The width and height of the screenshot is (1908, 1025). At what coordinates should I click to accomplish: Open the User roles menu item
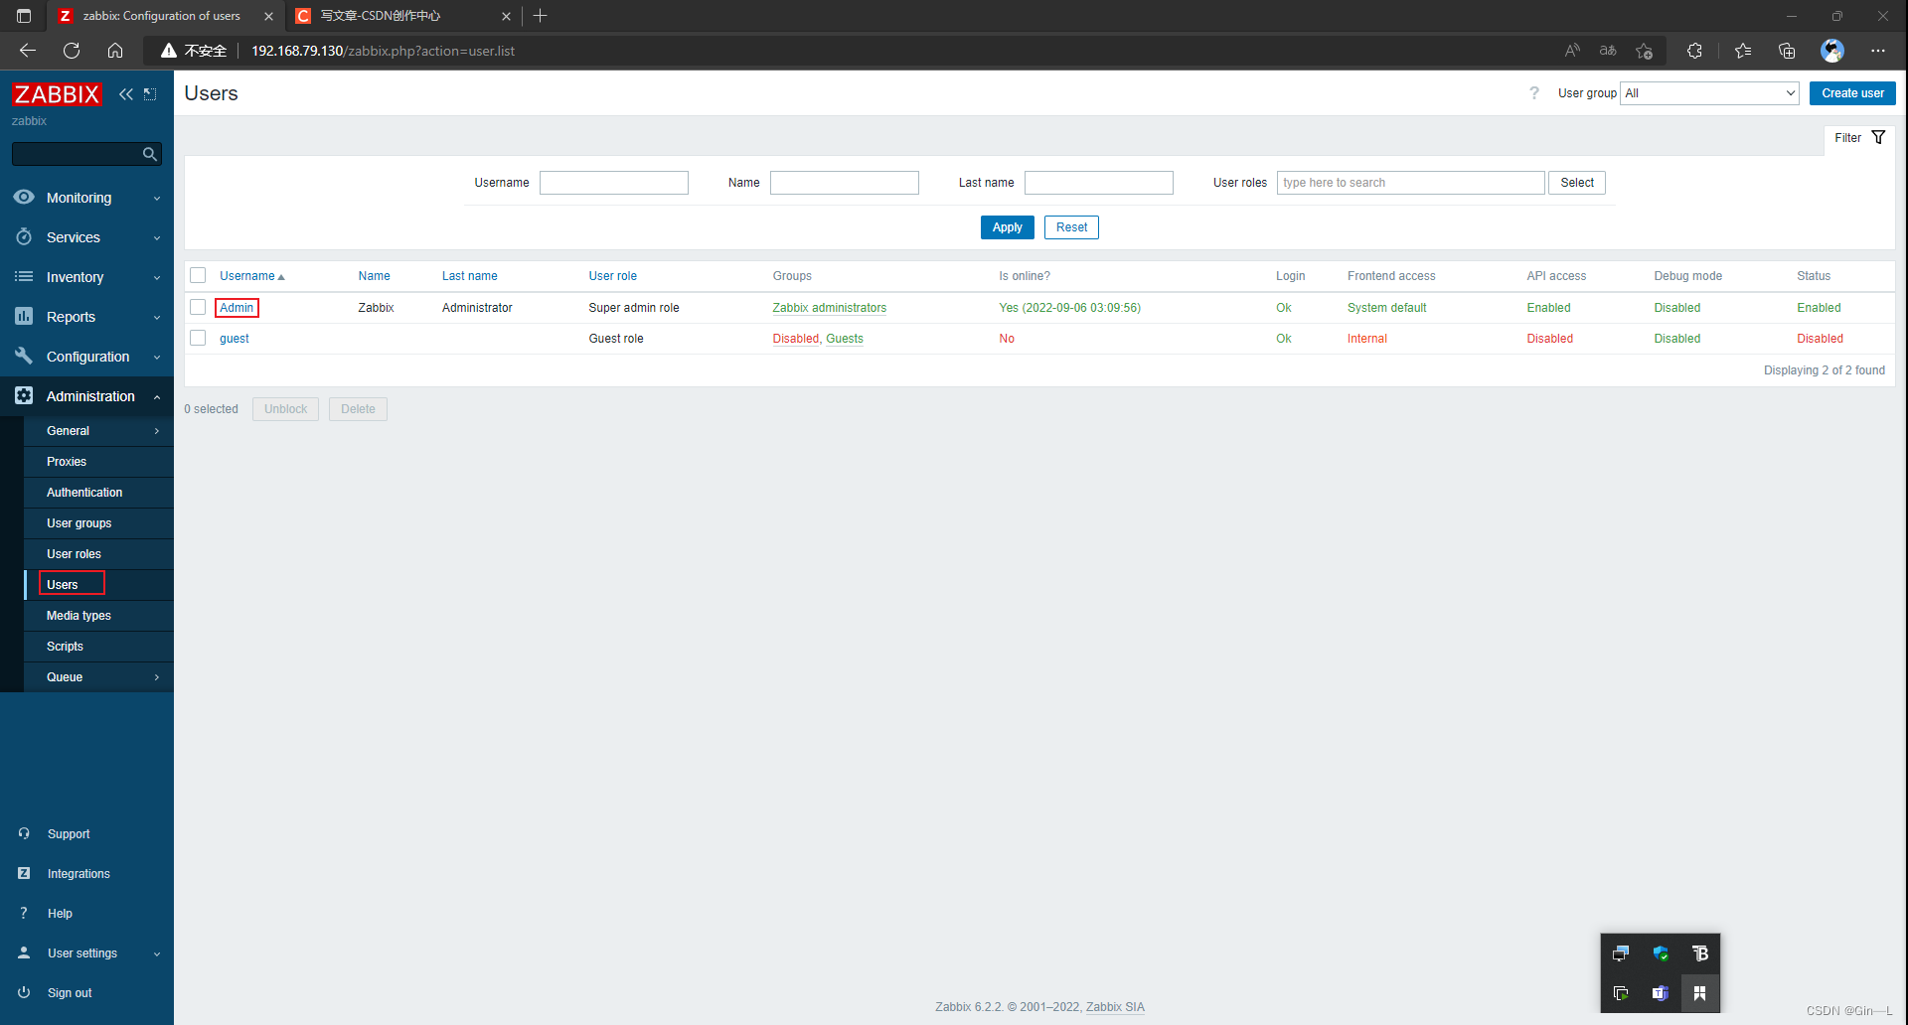99,554
